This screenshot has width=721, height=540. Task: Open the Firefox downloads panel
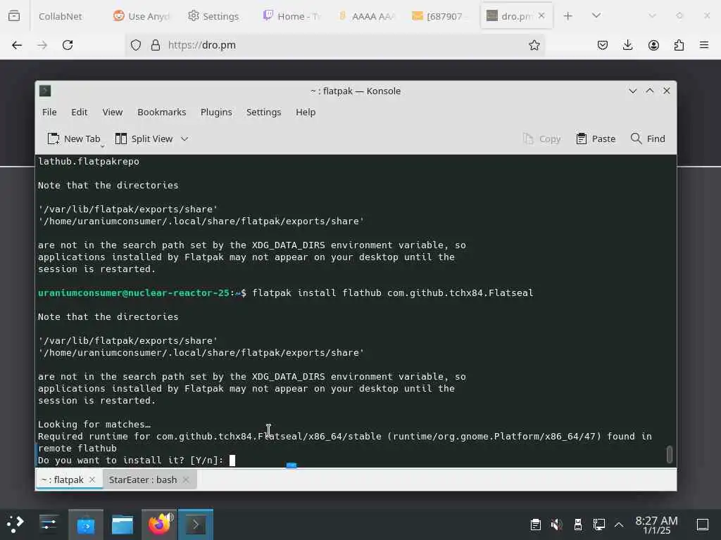coord(627,45)
